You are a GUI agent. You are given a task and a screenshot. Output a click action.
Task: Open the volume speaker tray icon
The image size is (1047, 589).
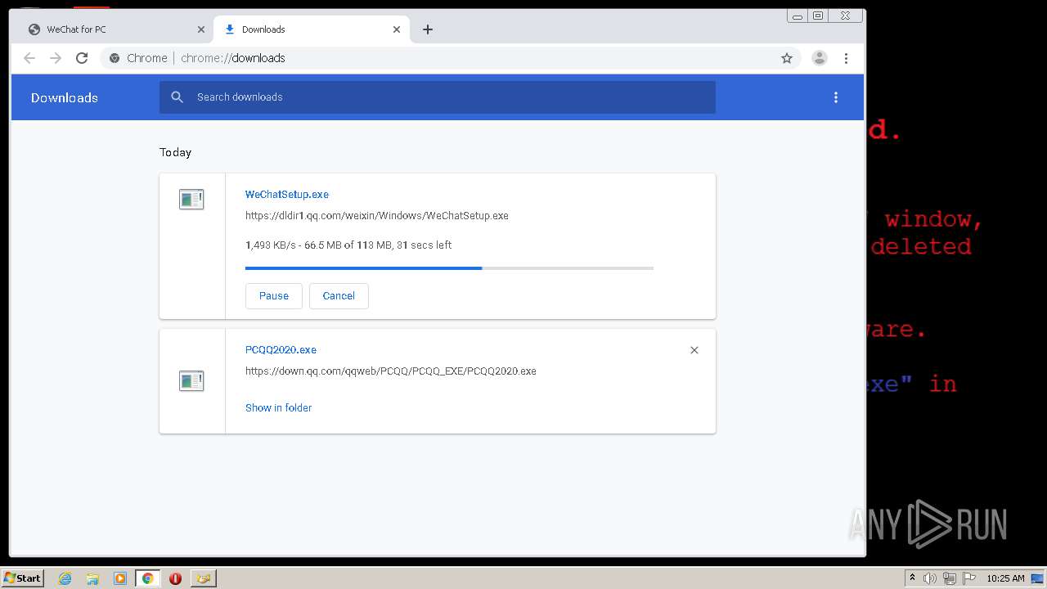930,578
